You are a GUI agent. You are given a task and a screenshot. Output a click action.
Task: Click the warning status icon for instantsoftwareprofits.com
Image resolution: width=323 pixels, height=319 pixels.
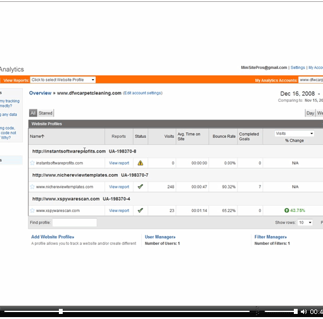tap(141, 163)
